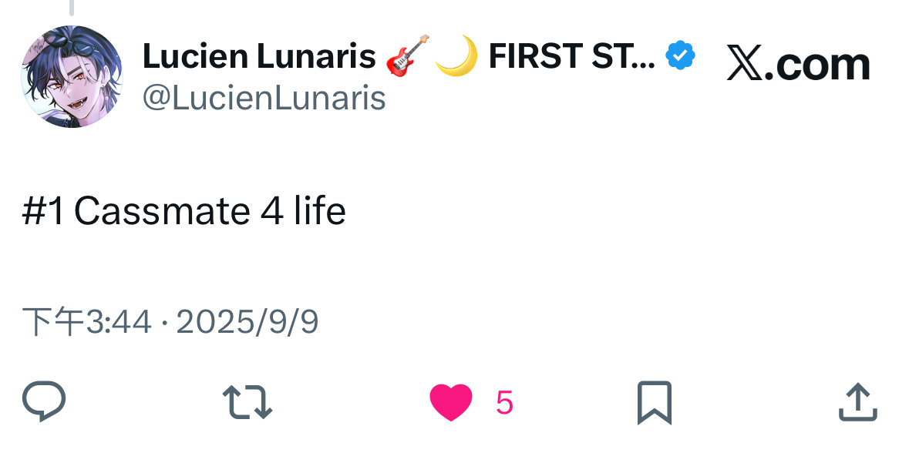
Task: Open the Lucien Lunaris display name
Action: (x=259, y=56)
